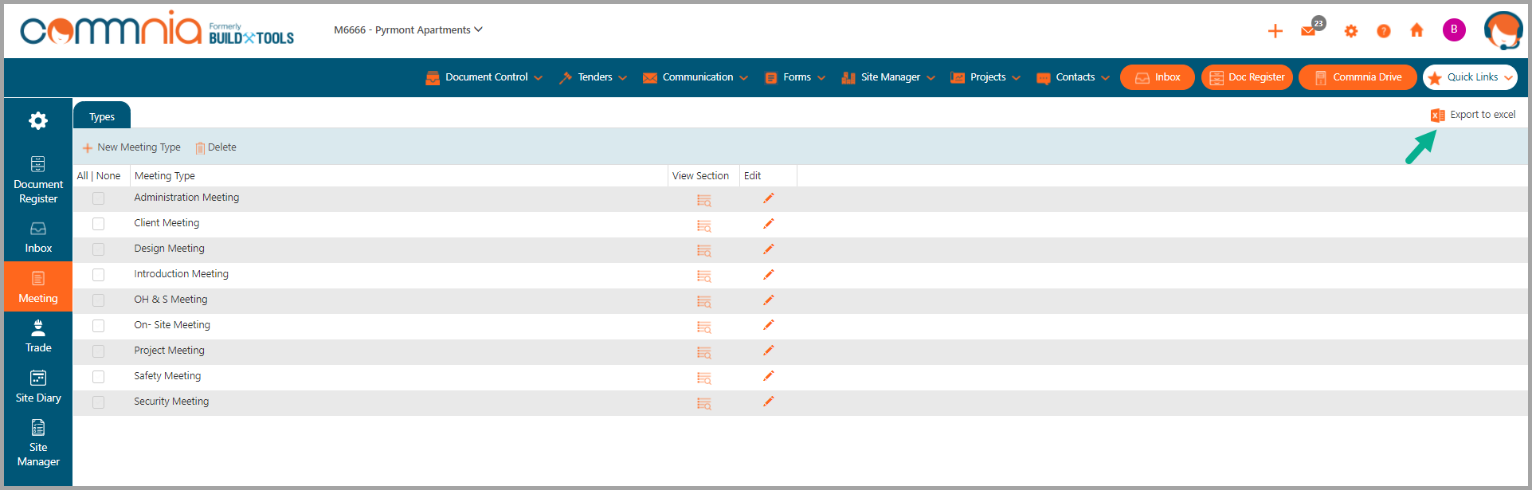Expand the Forms menu
Screen dimensions: 1532x490
tap(795, 77)
